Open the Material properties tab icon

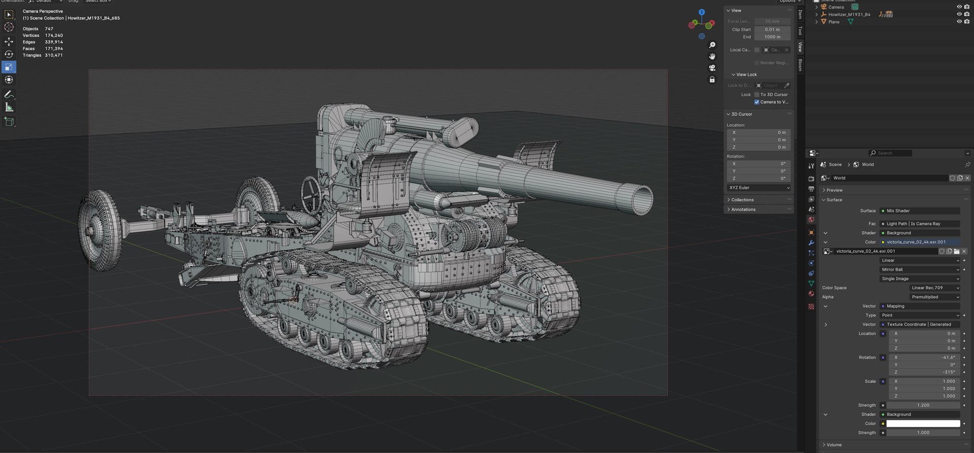tap(811, 294)
